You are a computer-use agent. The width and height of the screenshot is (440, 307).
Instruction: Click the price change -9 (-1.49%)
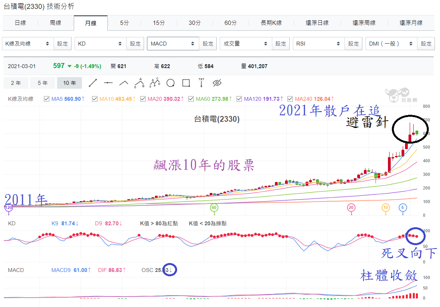click(x=87, y=67)
